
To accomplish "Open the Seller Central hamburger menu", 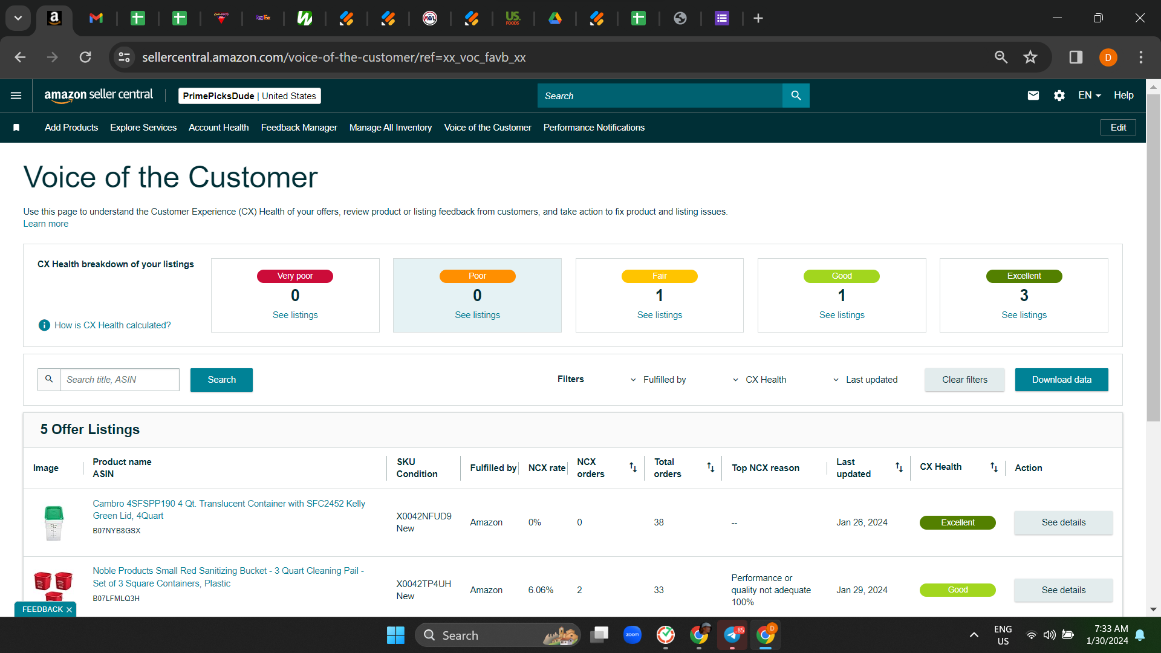I will tap(16, 96).
